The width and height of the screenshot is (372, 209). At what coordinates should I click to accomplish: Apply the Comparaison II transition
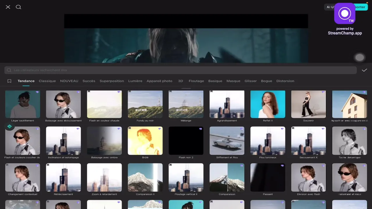click(x=145, y=177)
